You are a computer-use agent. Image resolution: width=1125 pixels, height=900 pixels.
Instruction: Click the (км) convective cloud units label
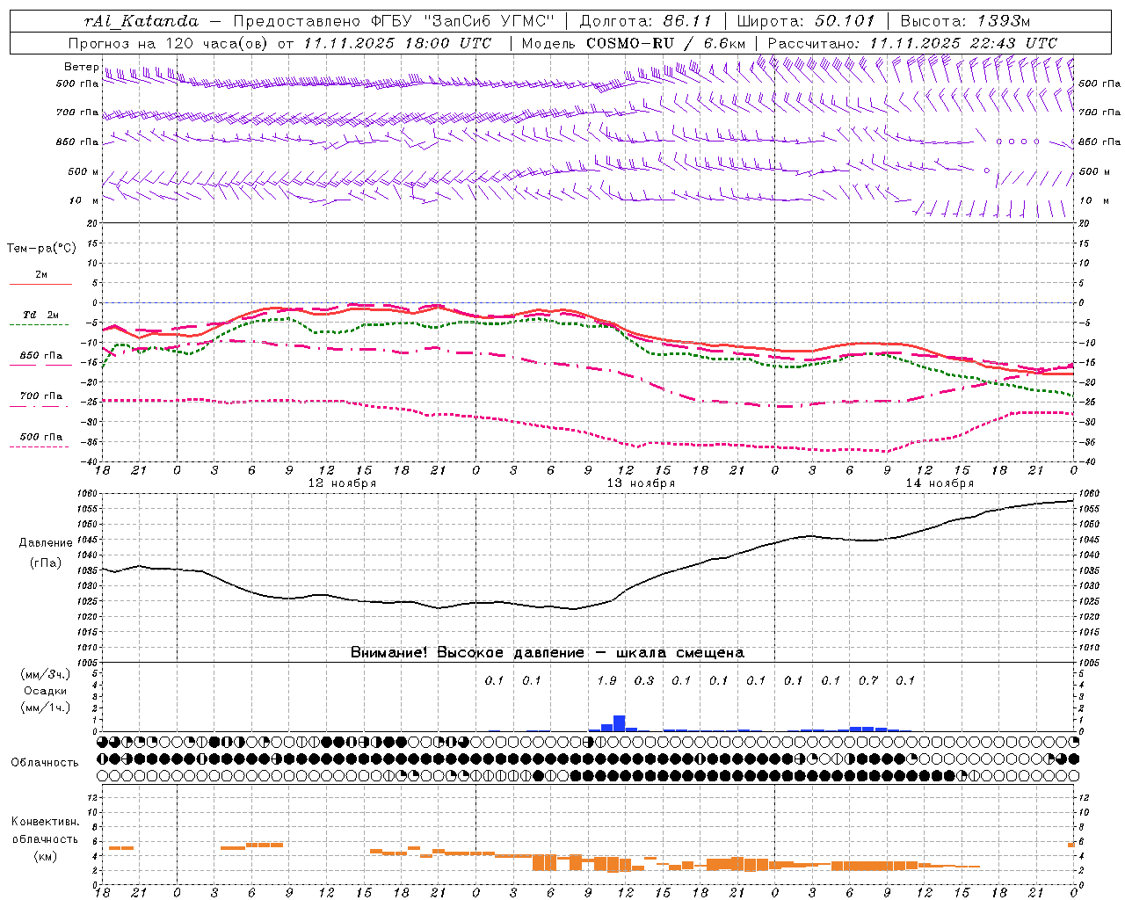pos(45,856)
